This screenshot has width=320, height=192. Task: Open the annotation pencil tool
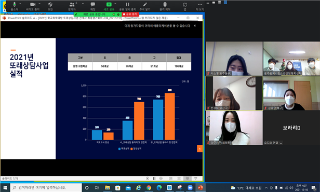pos(145,6)
